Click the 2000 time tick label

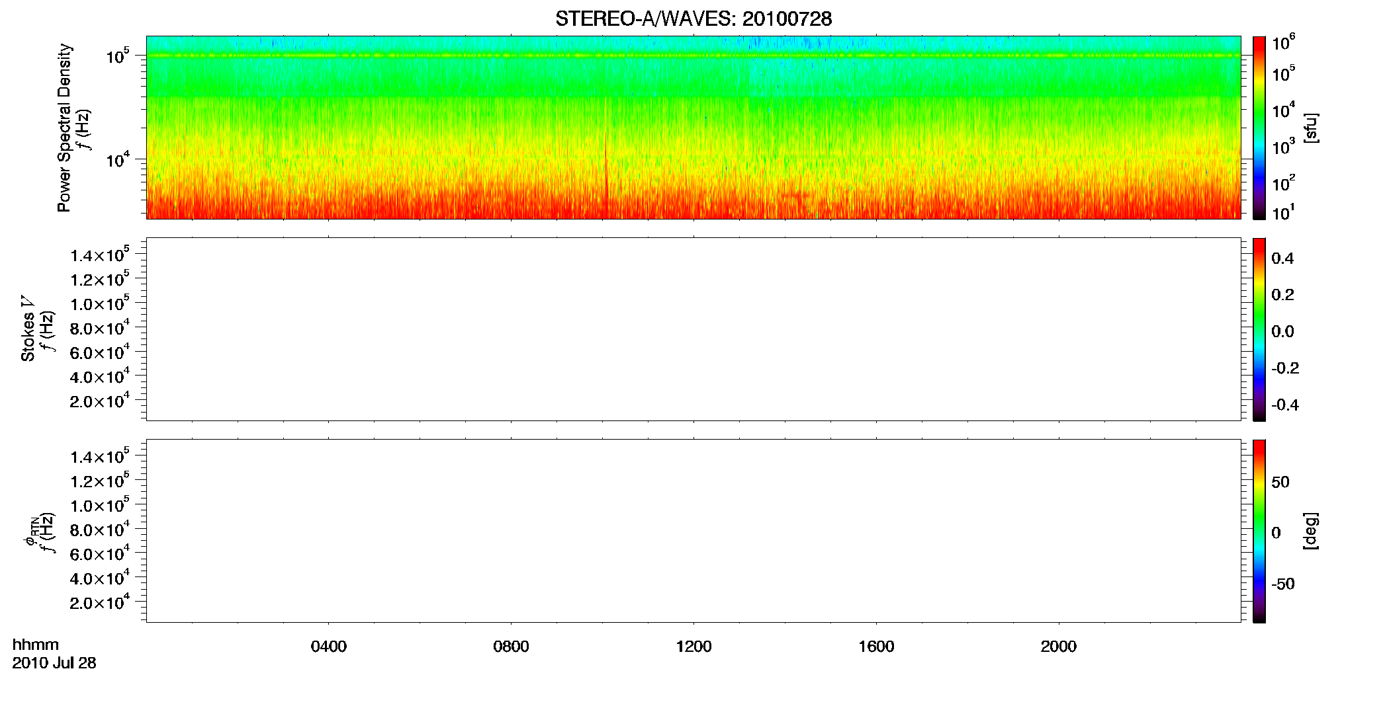pos(1058,647)
